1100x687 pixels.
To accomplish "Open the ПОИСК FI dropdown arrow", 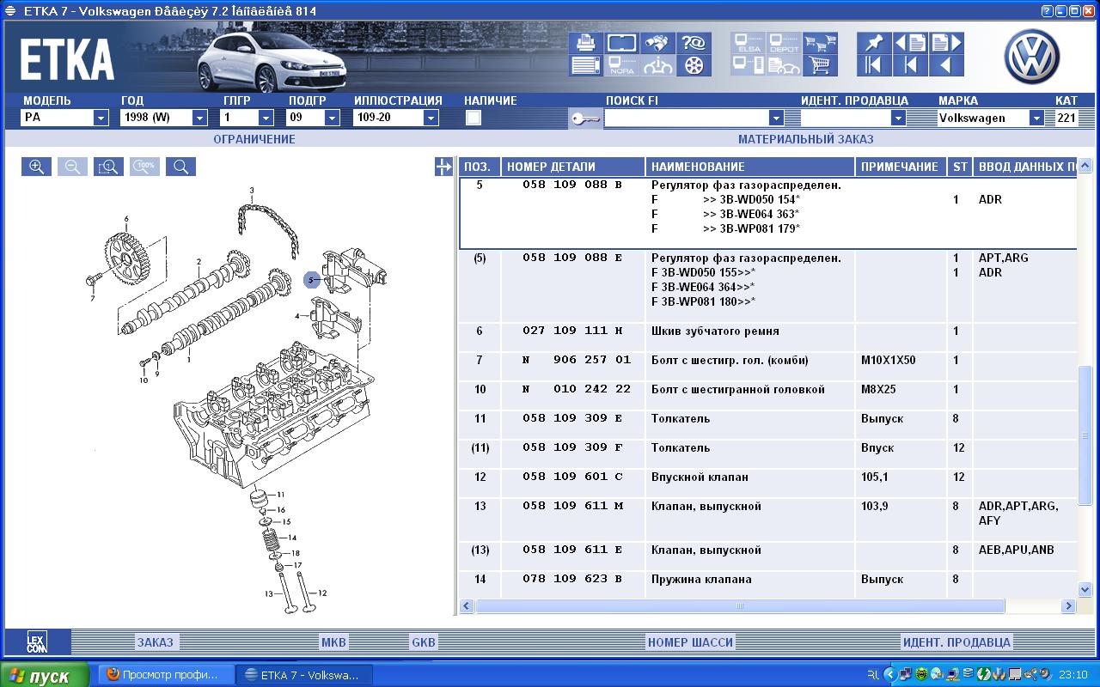I will pos(776,119).
